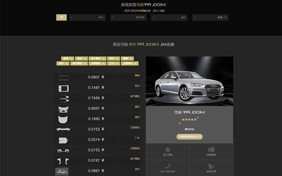Select the 后翼子板 filter tag
The height and width of the screenshot is (176, 282).
97,58
